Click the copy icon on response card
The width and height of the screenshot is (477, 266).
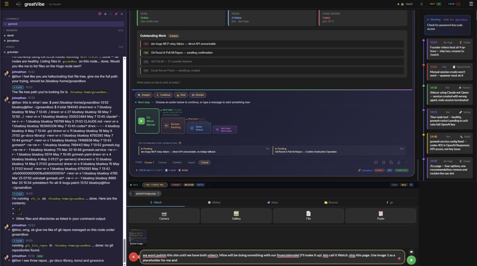391,162
